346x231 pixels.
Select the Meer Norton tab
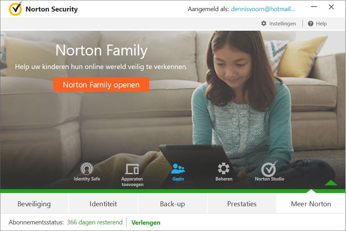point(311,203)
